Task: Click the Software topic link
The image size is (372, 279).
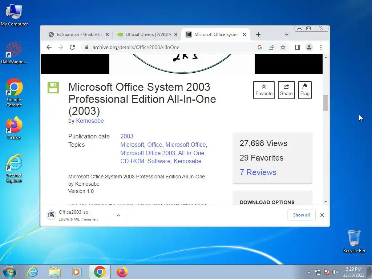Action: coord(159,161)
